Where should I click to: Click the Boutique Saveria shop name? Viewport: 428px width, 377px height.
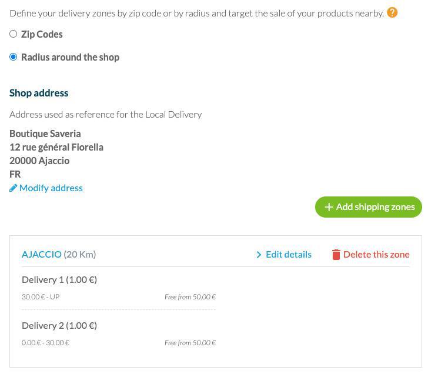(45, 134)
